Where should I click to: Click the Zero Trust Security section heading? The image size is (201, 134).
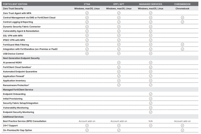coord(13,8)
